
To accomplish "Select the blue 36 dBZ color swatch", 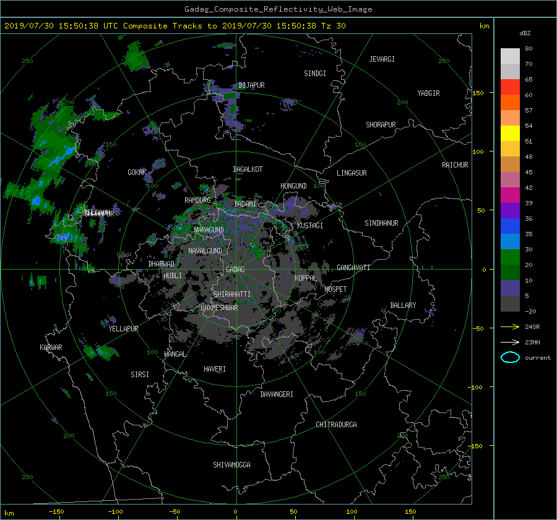I will 510,226.
